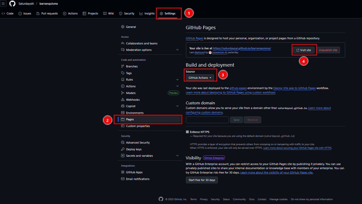362x204 pixels.
Task: Open GitHub Apps integrations page
Action: tap(134, 172)
